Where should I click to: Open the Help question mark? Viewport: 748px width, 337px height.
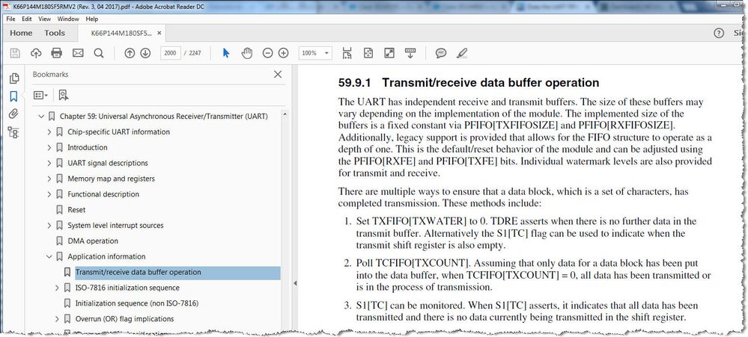718,33
